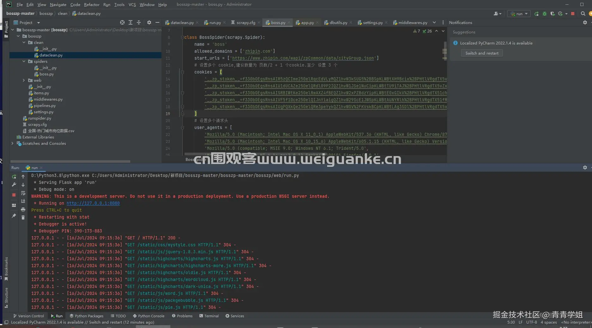592x328 pixels.
Task: Collapse all items in Project panel
Action: (139, 23)
